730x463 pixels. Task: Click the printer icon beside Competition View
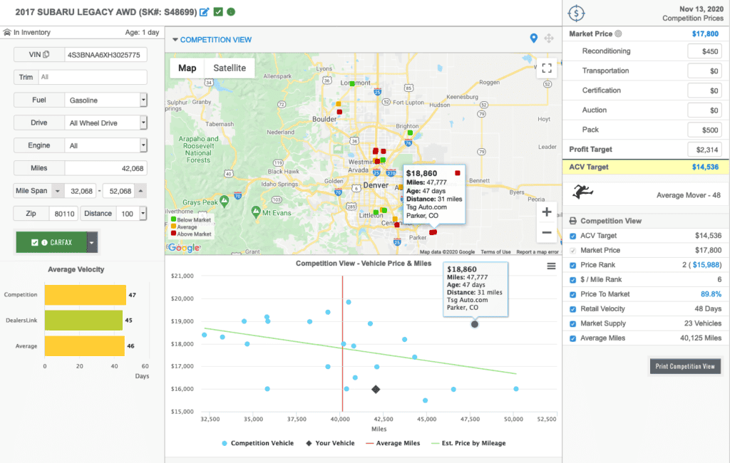(x=573, y=221)
